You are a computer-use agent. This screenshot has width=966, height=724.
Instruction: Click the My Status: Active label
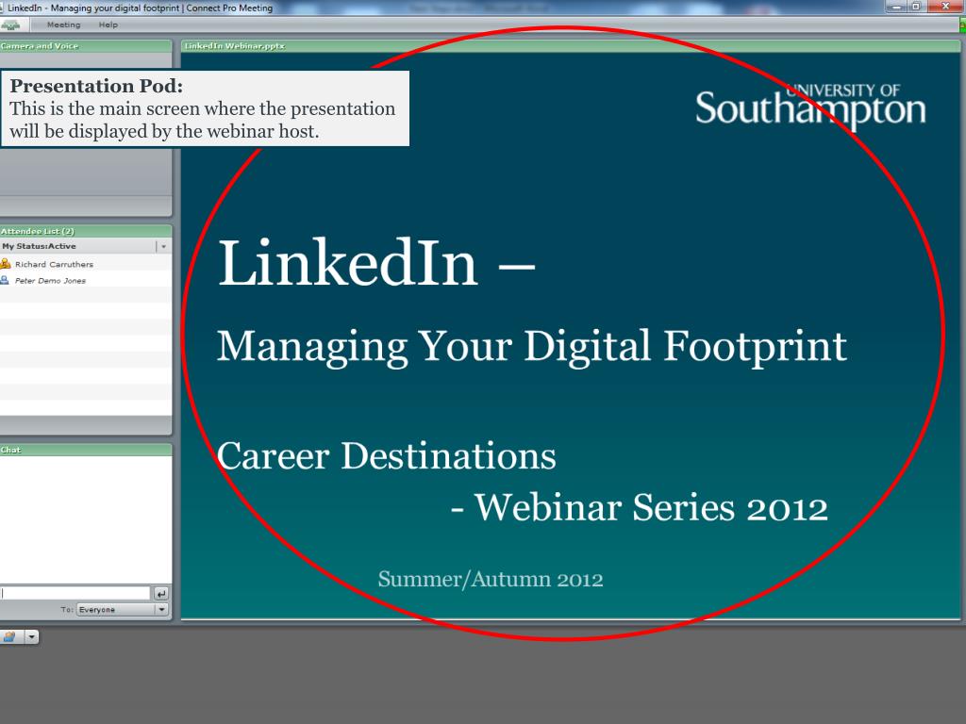click(39, 246)
